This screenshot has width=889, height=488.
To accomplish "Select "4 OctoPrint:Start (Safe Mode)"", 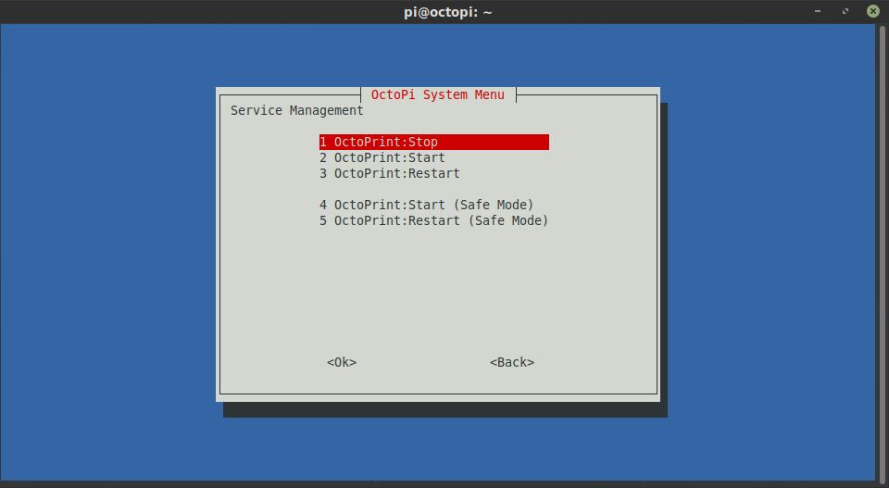I will [x=426, y=205].
